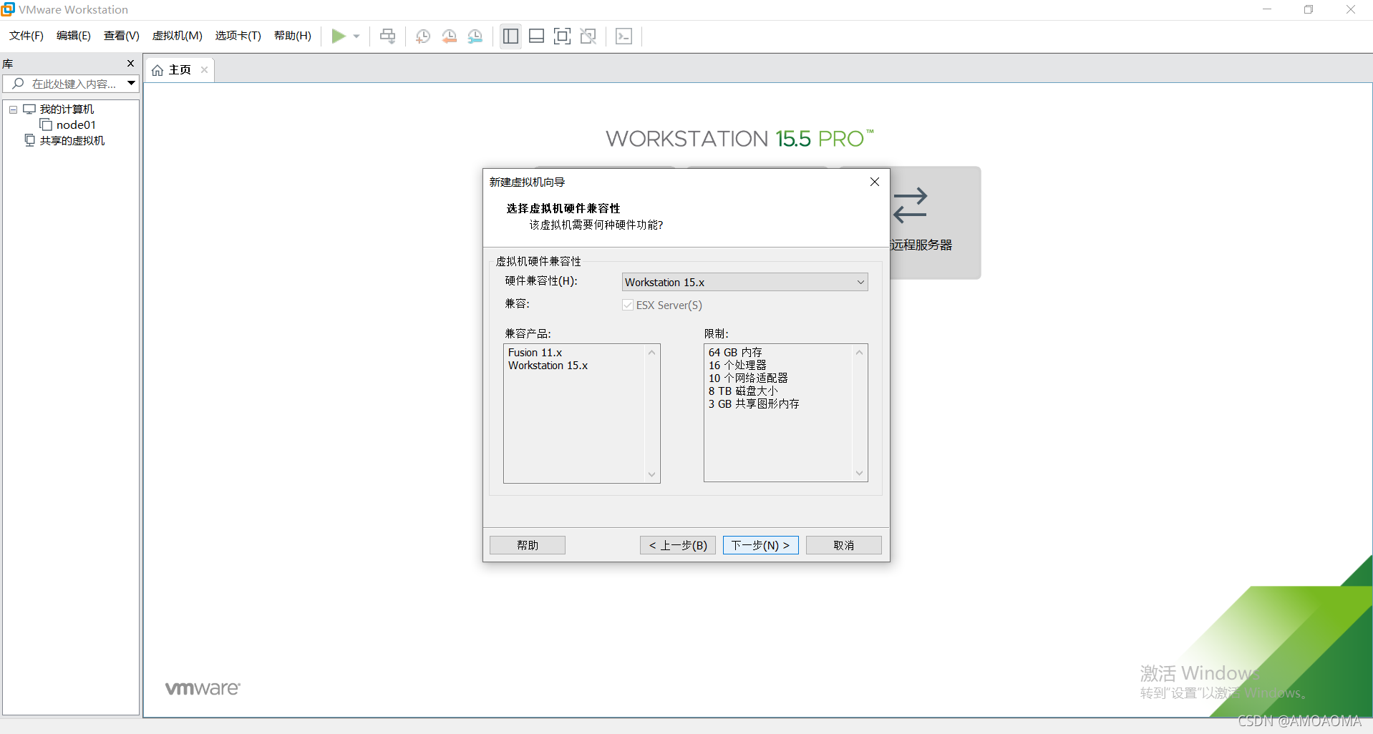Open the hardware compatibility dropdown
Image resolution: width=1373 pixels, height=734 pixels.
coord(744,282)
